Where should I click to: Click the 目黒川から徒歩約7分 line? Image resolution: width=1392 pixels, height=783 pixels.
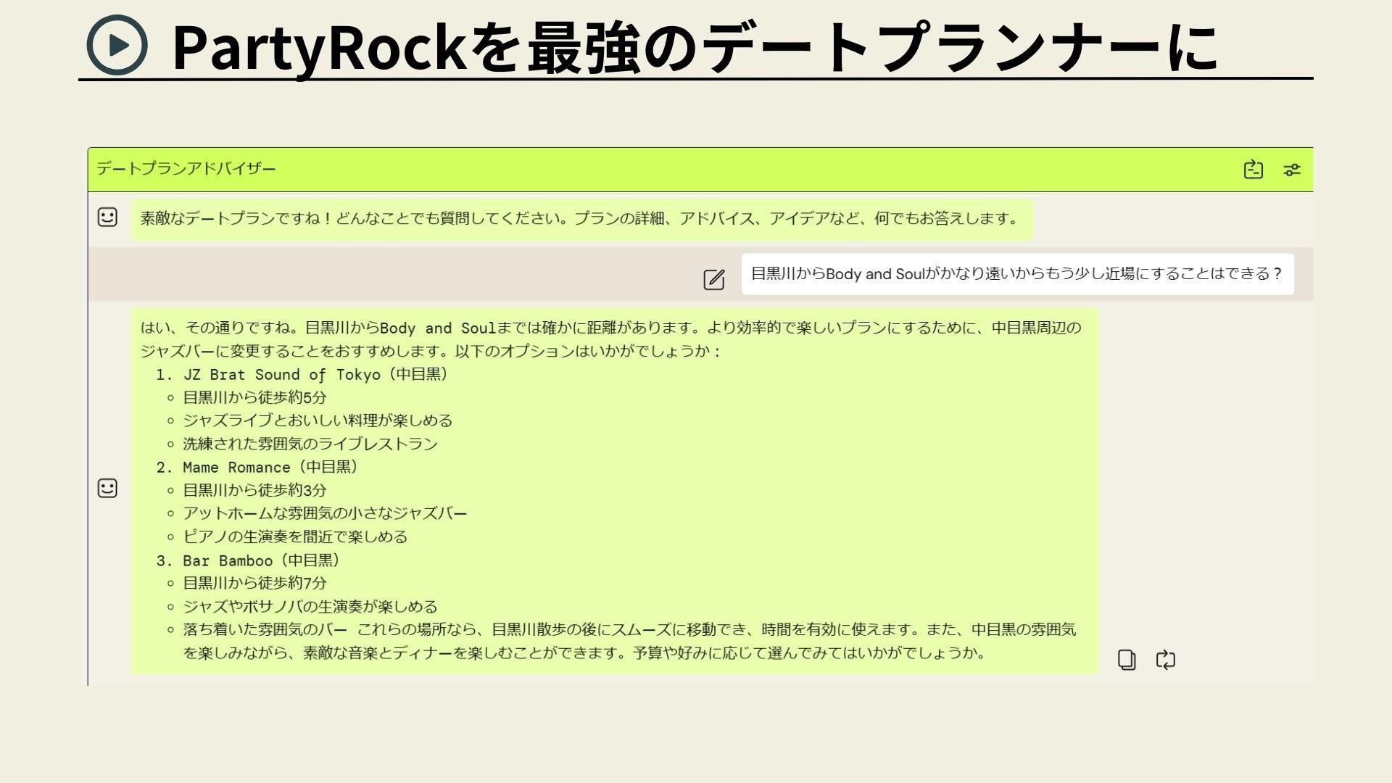254,583
